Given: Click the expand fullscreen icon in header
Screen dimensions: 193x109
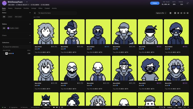Looking at the screenshot, I should 188,3.
